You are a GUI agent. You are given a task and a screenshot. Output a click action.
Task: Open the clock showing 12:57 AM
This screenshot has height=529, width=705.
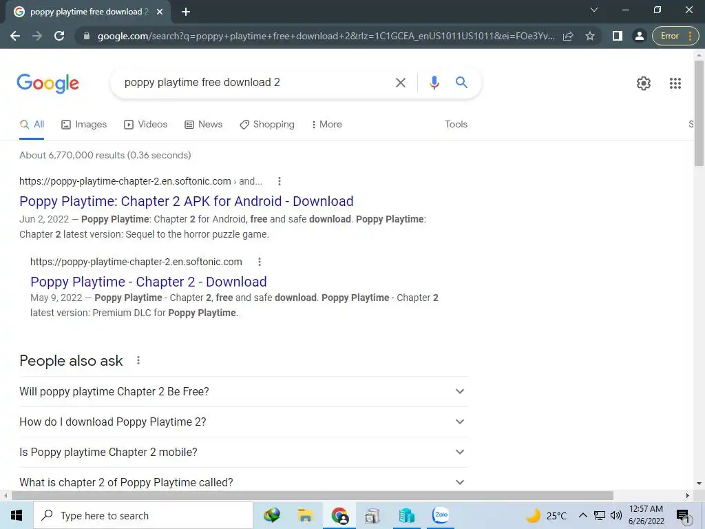[x=646, y=515]
